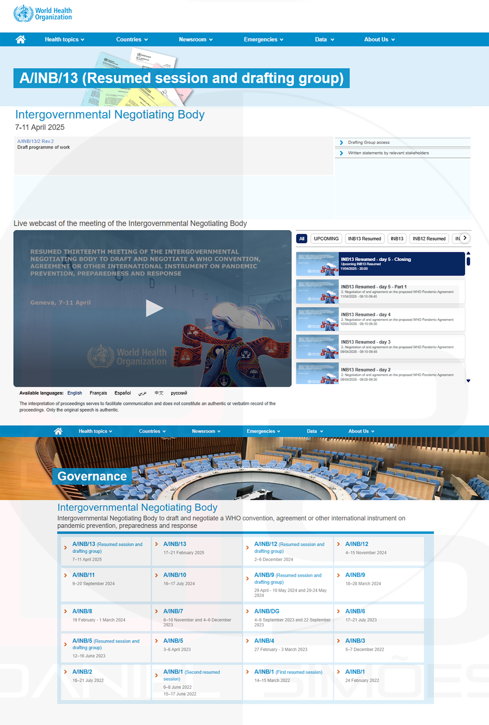
Task: Select INB13 Resumed day 5 Closing video
Action: (x=380, y=264)
